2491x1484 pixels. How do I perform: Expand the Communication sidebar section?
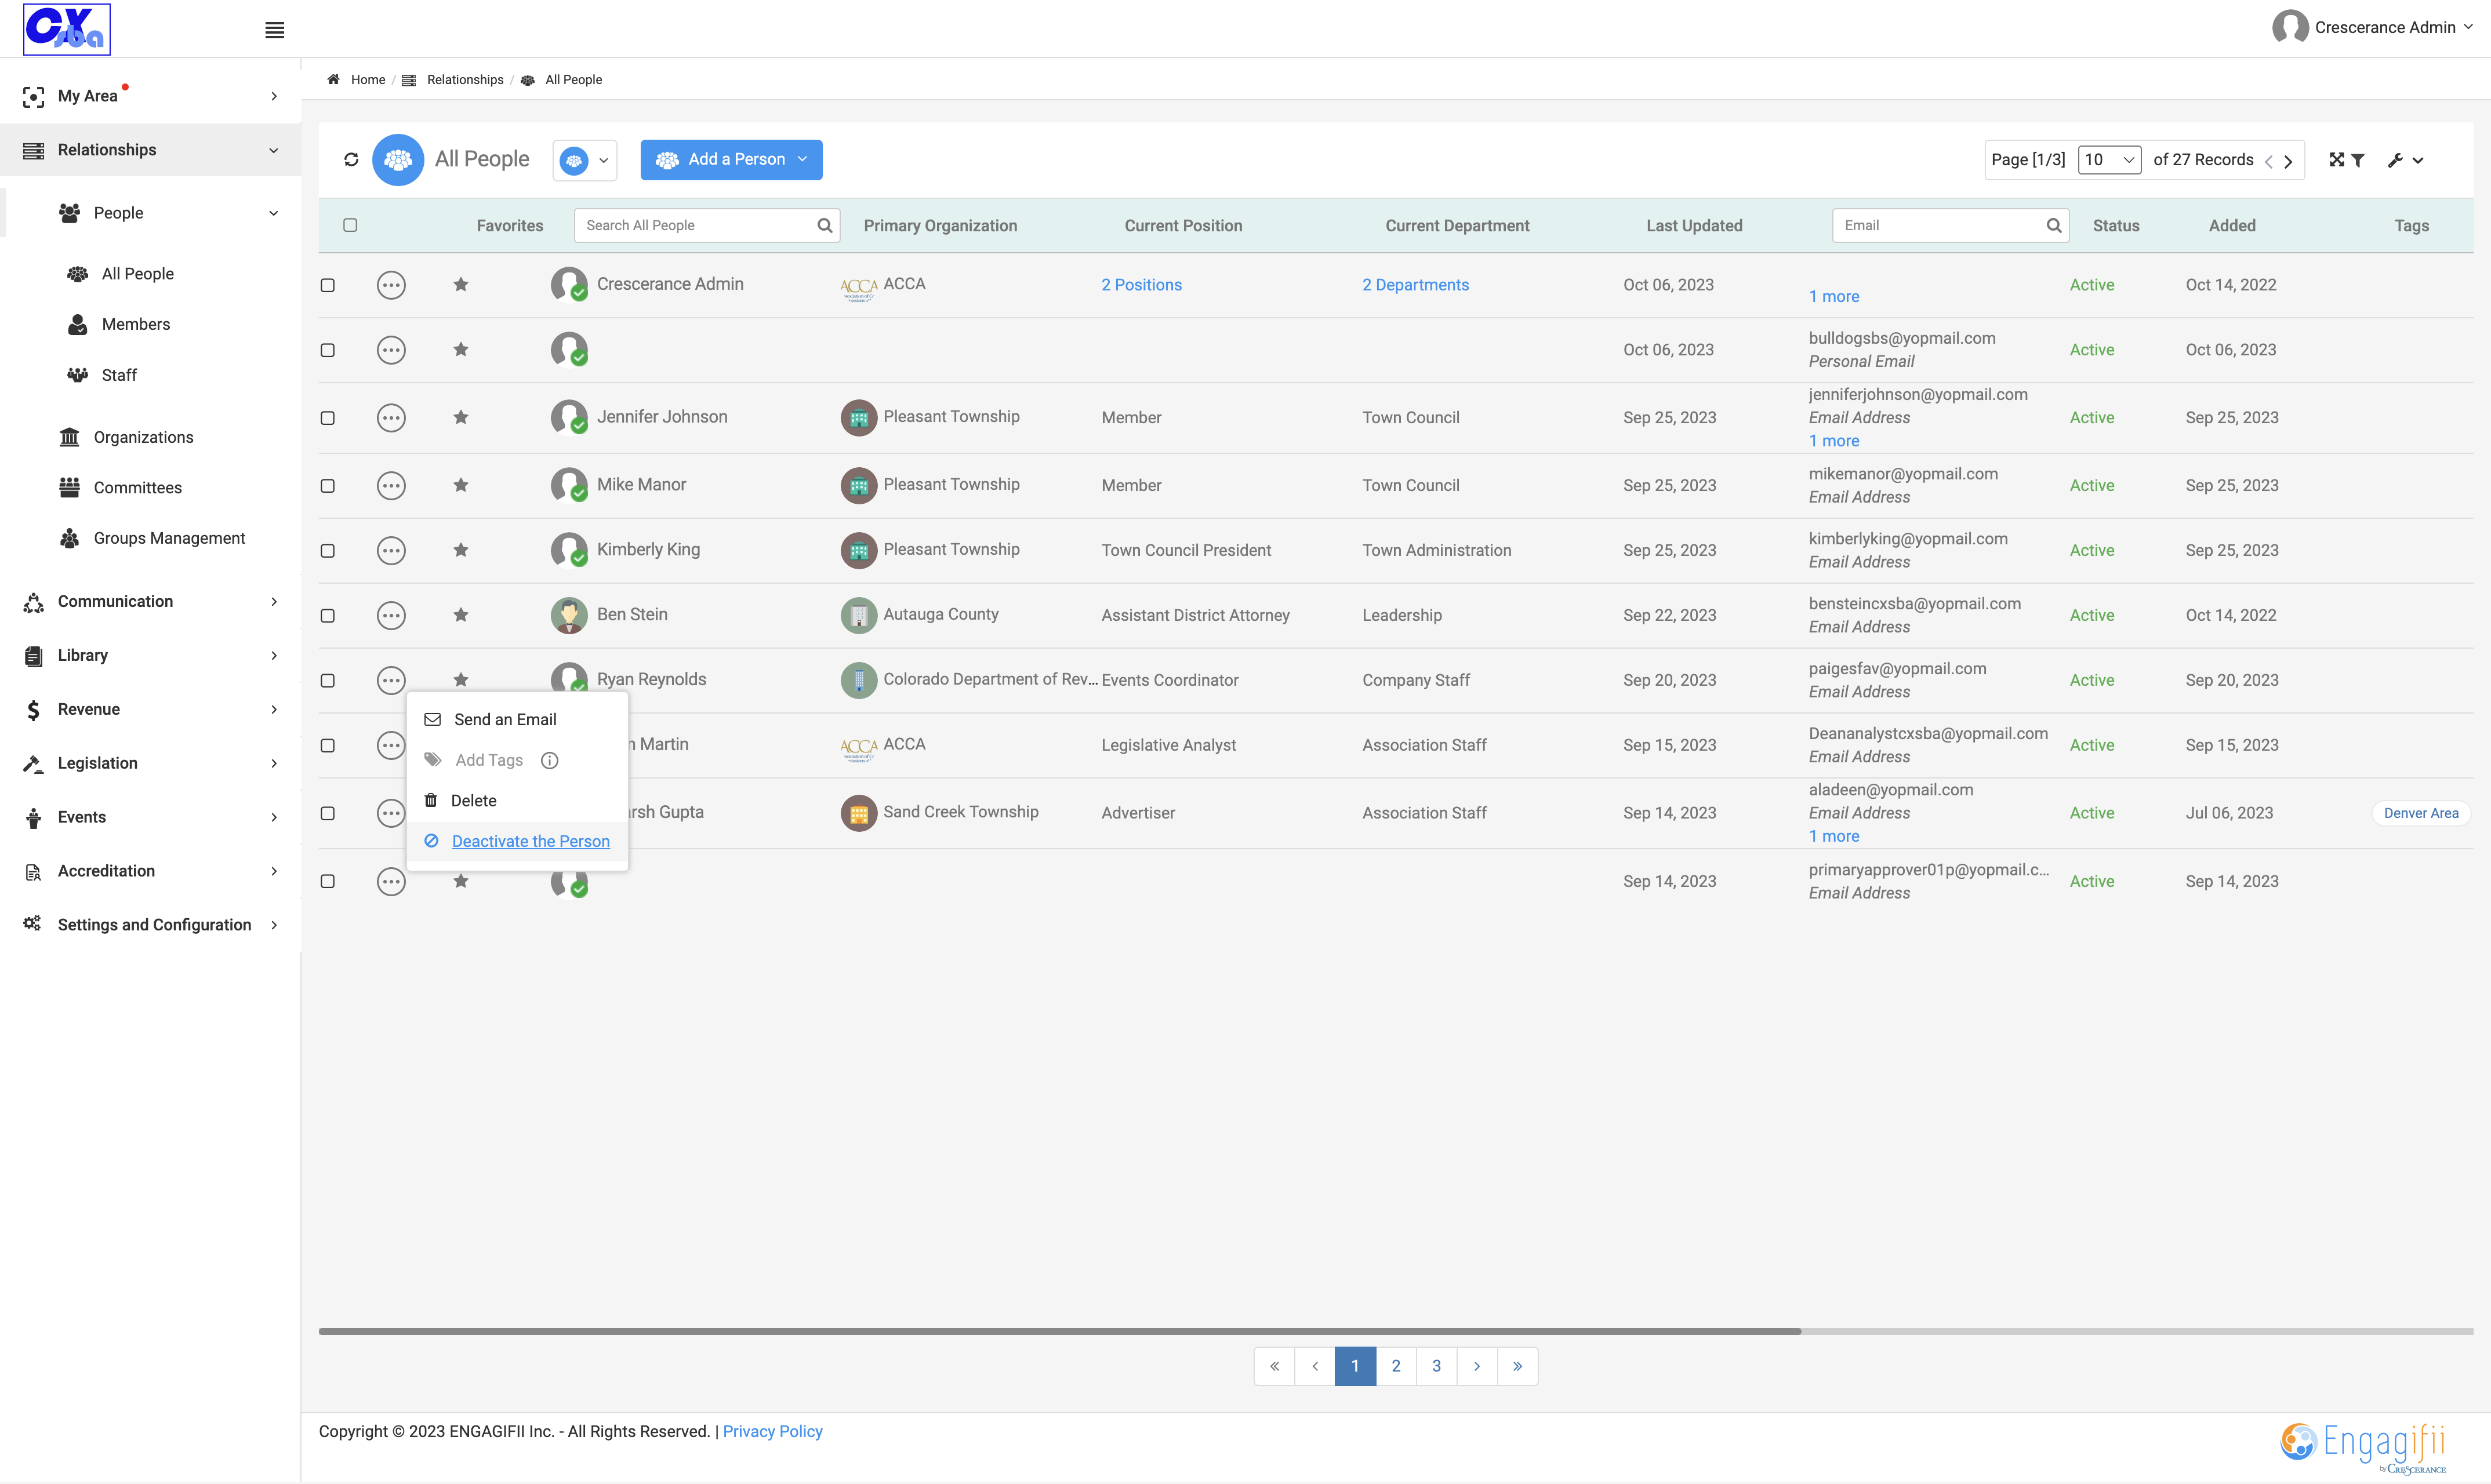[x=150, y=601]
